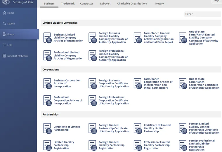Viewport: 222px width, 152px height.
Task: Focus the Filter input field
Action: pos(203,14)
